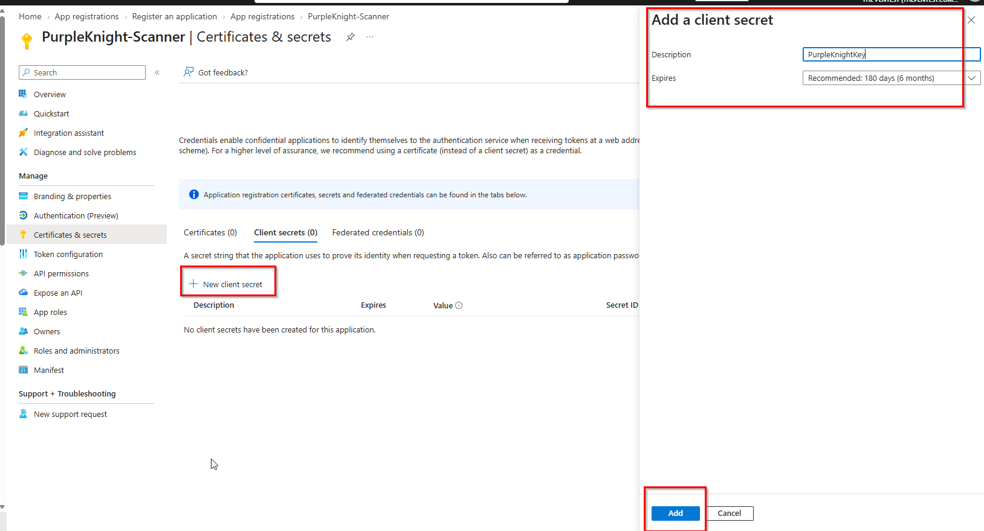Click the blue information icon in the banner
Image resolution: width=984 pixels, height=531 pixels.
[194, 194]
